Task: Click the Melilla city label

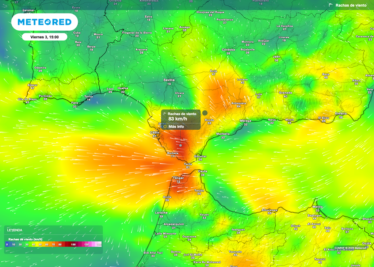Action: (x=317, y=207)
